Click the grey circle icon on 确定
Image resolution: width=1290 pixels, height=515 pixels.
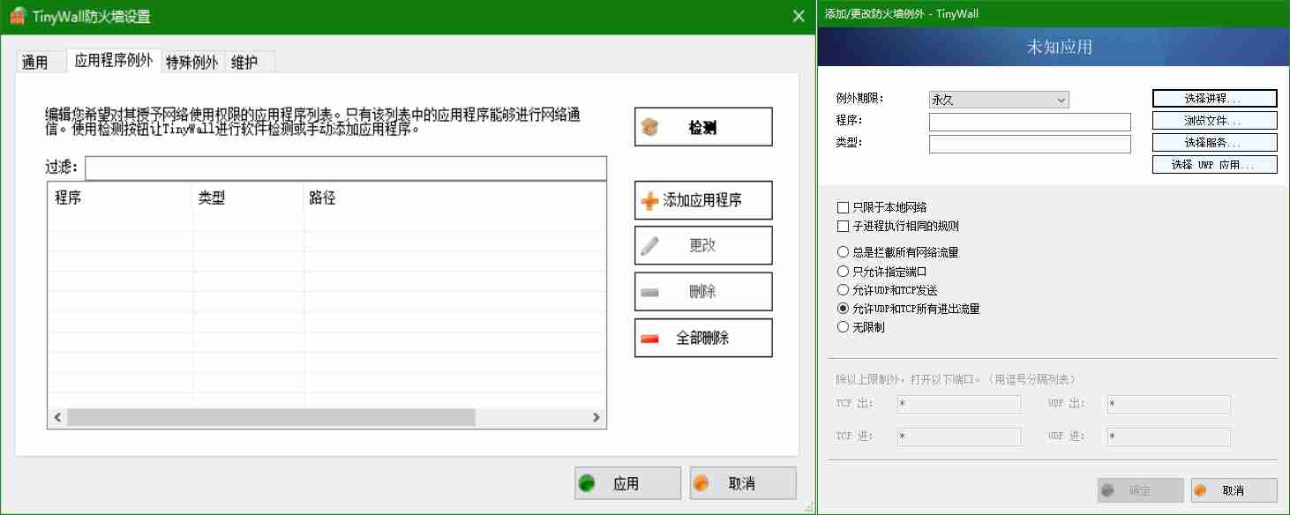(x=1106, y=490)
